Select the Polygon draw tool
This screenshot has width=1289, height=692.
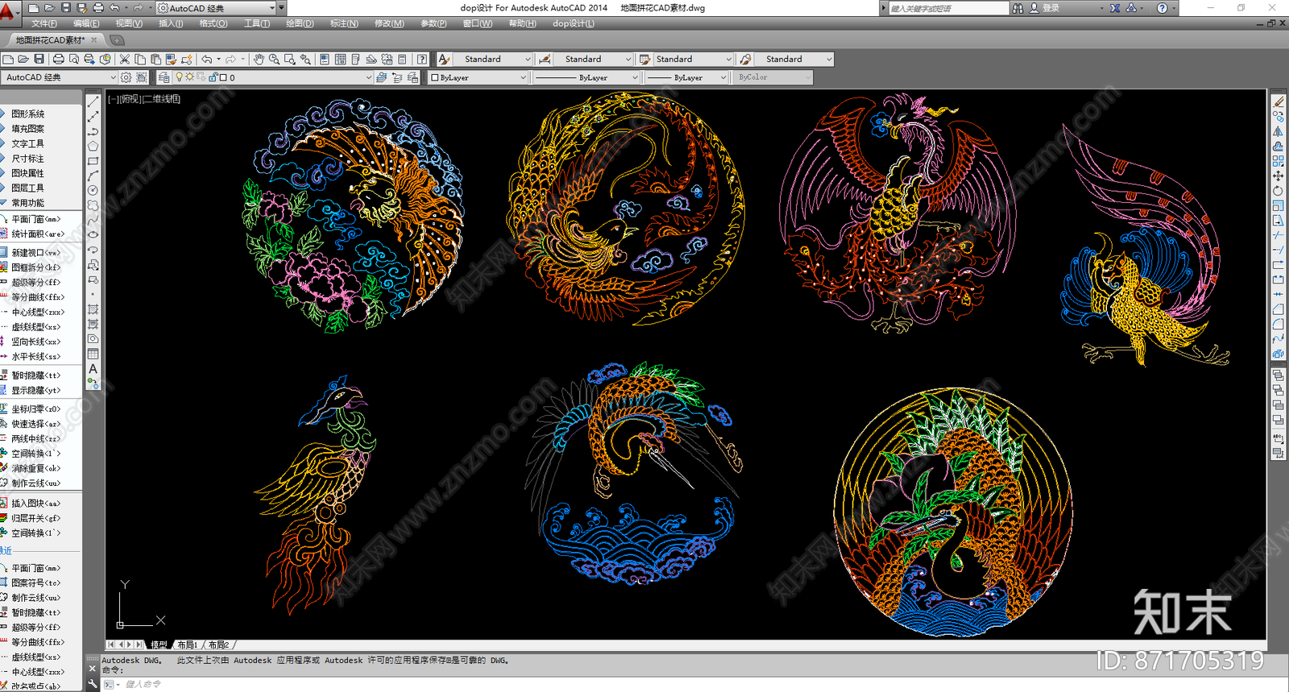coord(93,146)
